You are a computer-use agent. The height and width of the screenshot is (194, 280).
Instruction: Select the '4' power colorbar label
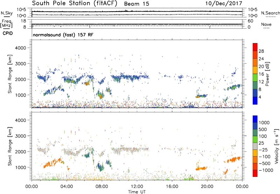pyautogui.click(x=260, y=97)
